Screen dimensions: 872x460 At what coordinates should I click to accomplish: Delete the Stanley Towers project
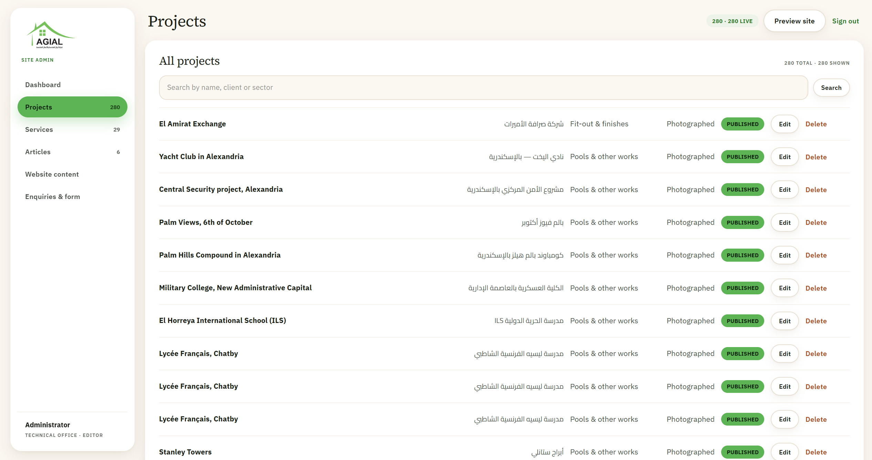[816, 452]
